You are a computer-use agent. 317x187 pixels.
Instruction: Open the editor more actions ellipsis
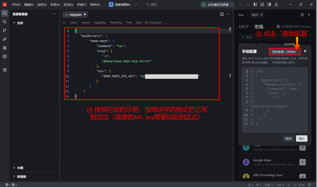pos(228,14)
